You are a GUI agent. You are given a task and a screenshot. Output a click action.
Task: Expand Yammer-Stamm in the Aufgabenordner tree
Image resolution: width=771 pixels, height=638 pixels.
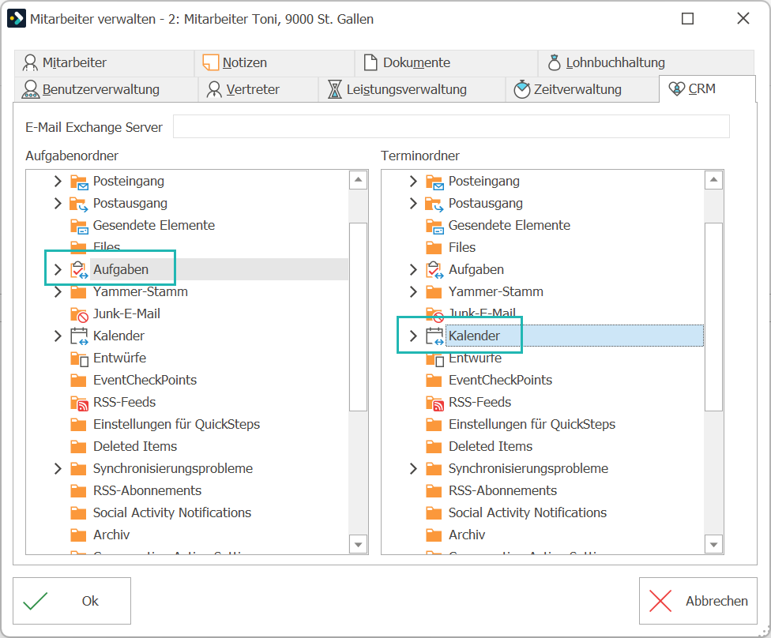(x=58, y=292)
